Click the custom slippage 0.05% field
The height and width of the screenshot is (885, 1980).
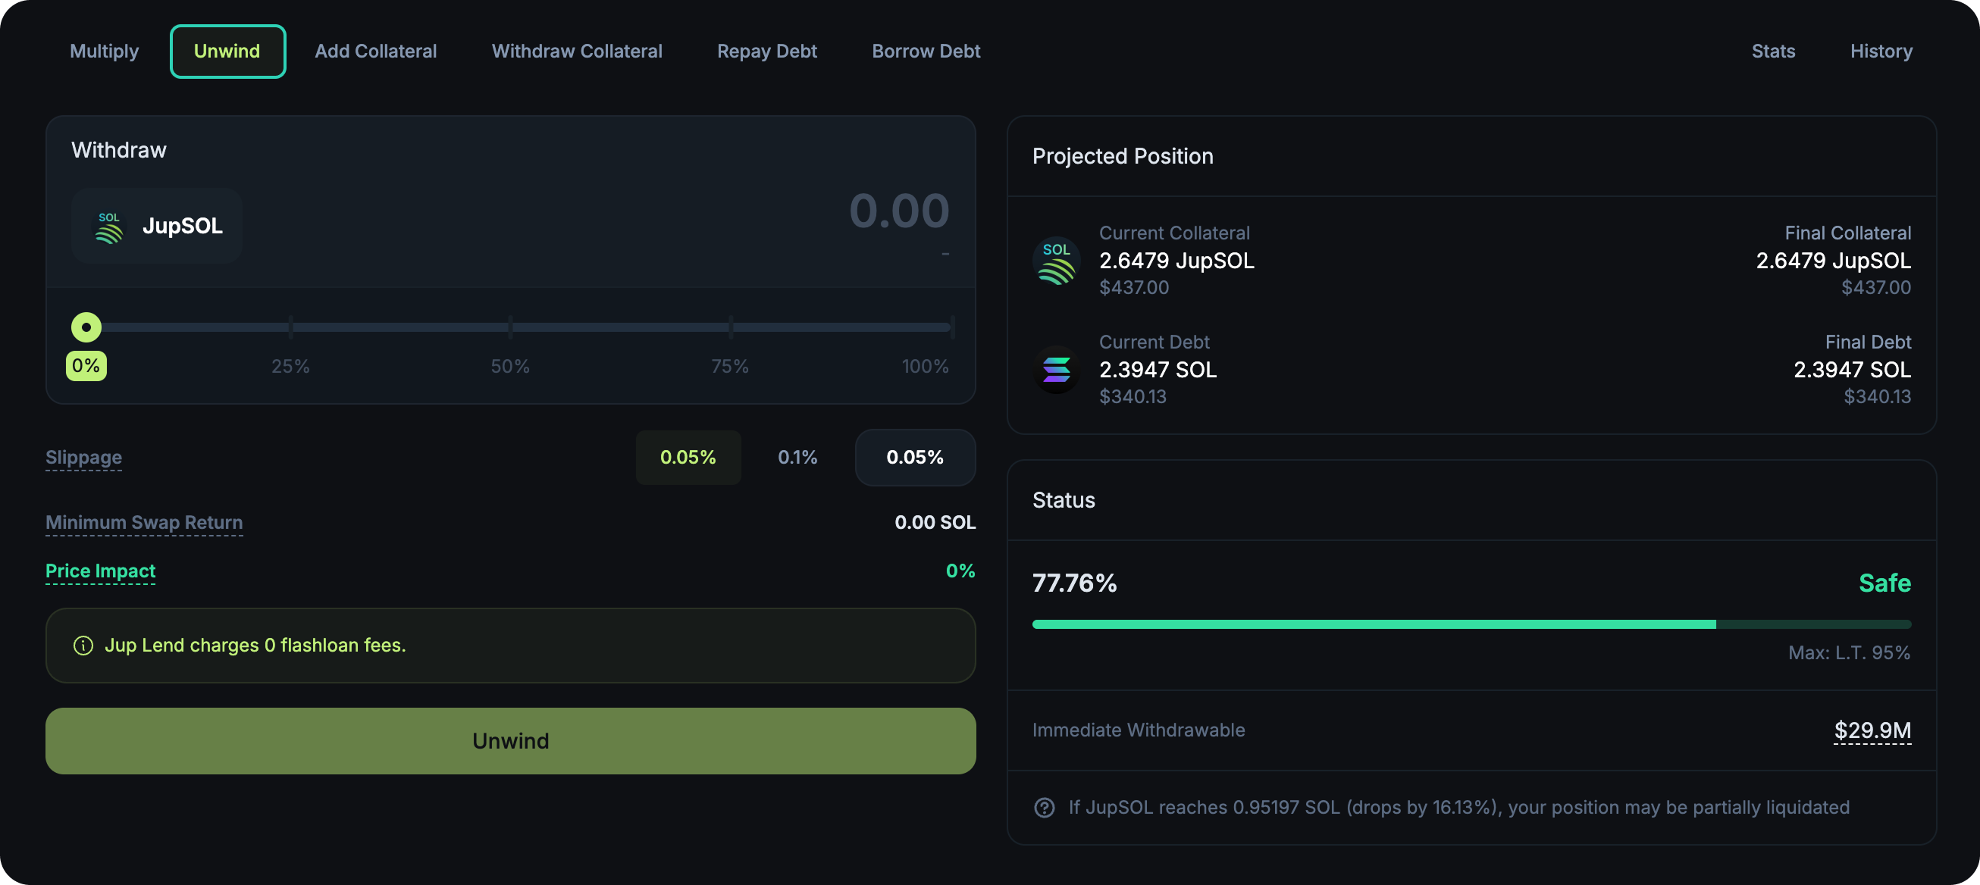pos(915,458)
